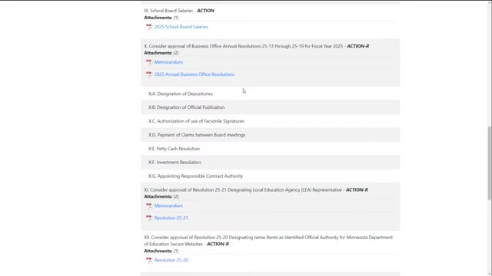Open the Resolution 25-20 attachment link

point(171,260)
